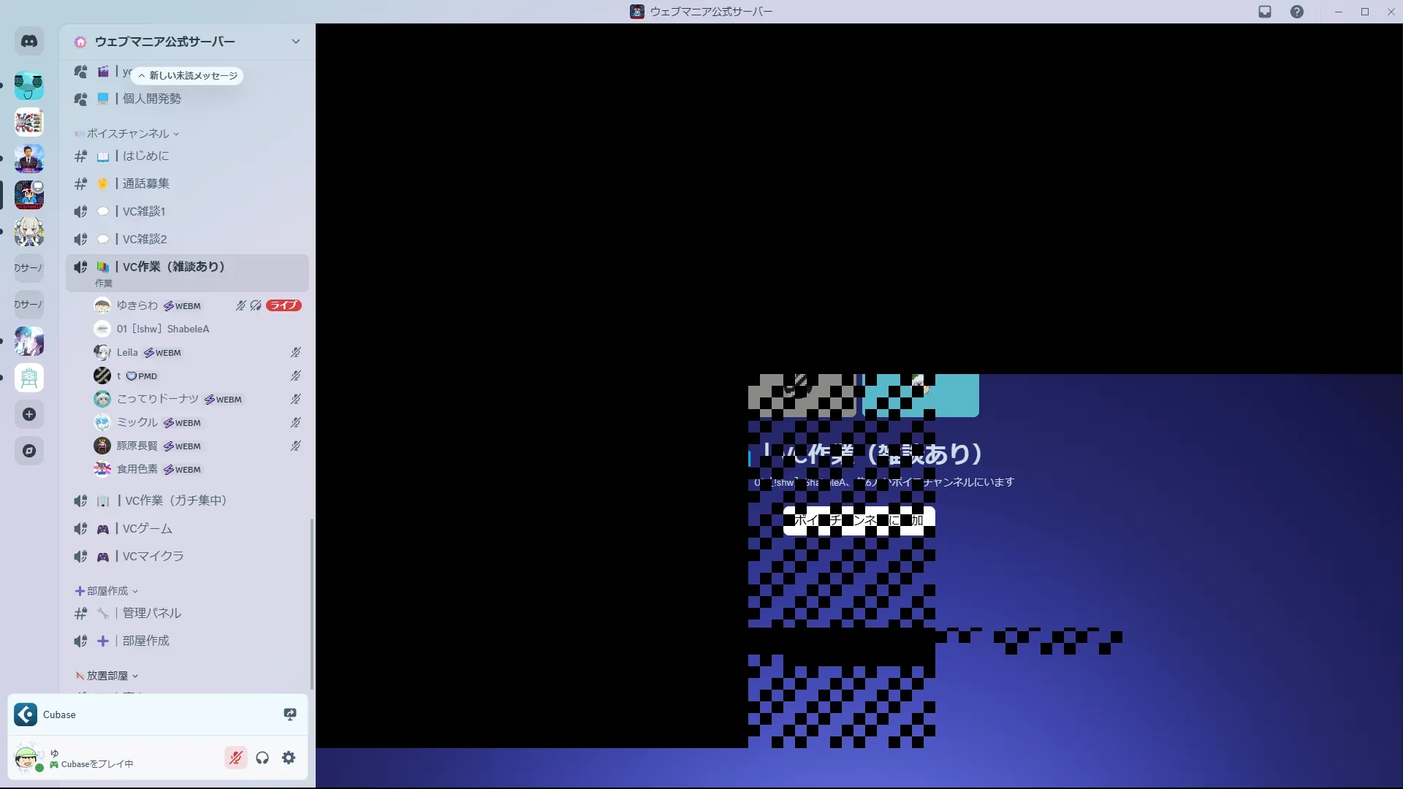Collapse the ボイスチャンネル category
This screenshot has width=1403, height=789.
[128, 134]
